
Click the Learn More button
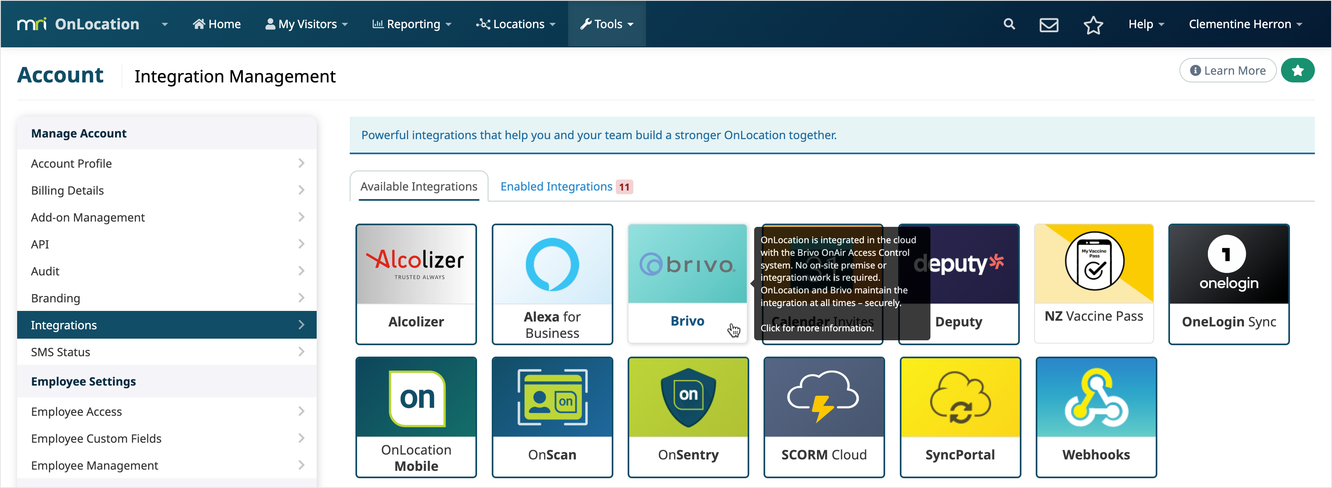point(1228,70)
